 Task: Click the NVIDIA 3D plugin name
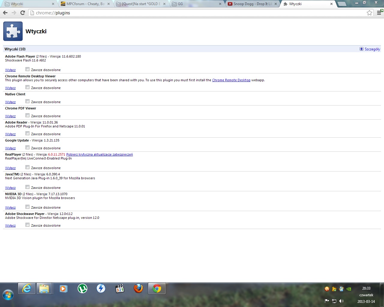click(13, 194)
